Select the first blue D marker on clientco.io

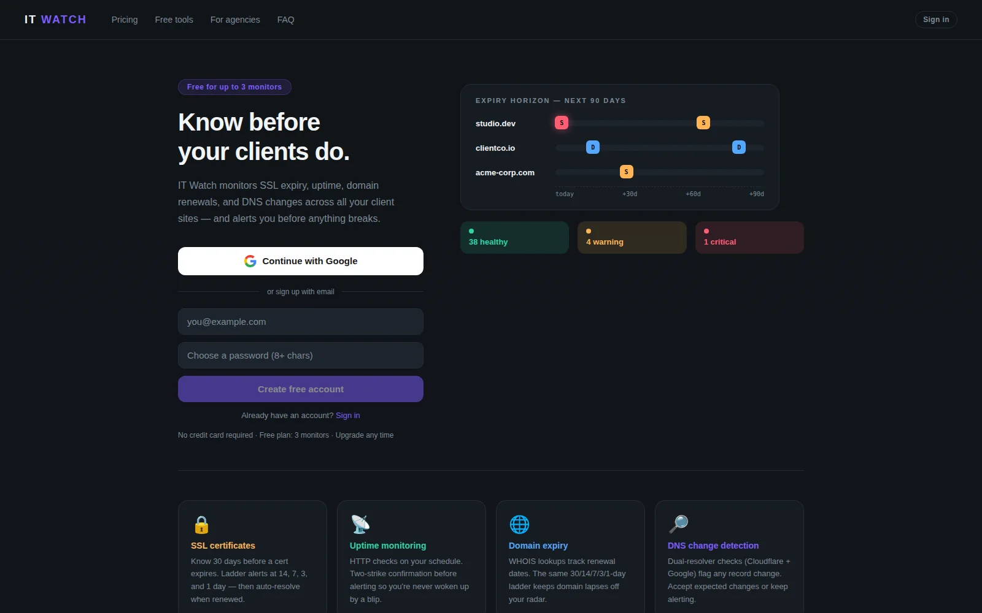(x=593, y=147)
